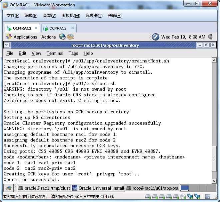Launch the web browser globe icon
The width and height of the screenshot is (220, 202).
(x=62, y=37)
